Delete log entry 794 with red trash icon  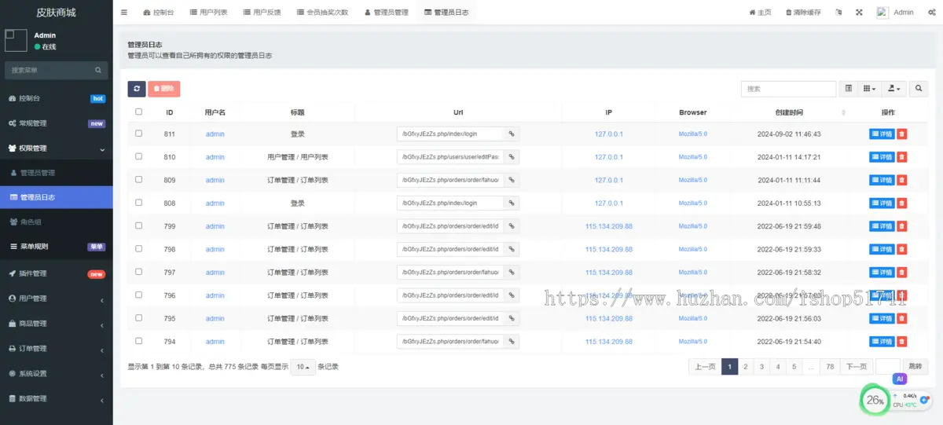click(902, 342)
